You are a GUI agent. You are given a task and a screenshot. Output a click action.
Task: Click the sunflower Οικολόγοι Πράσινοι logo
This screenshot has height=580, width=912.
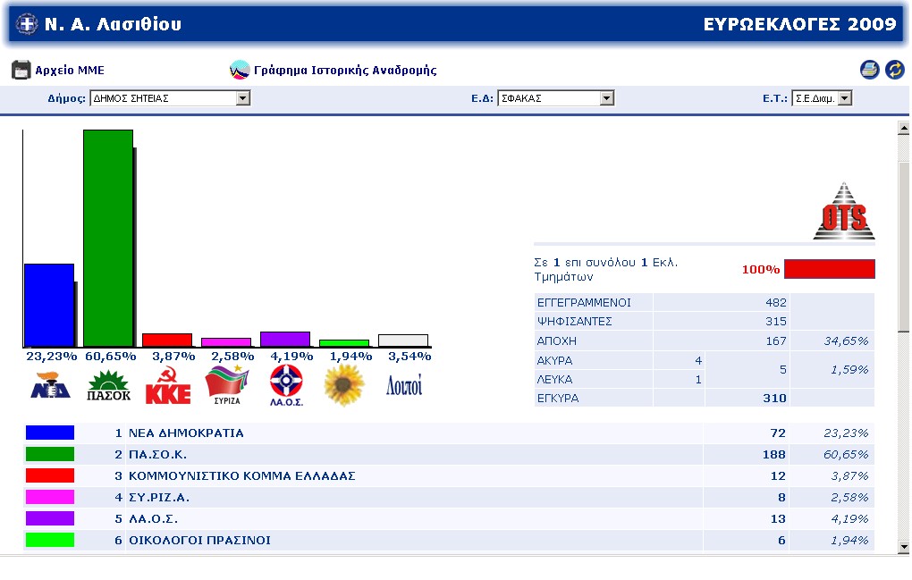[344, 385]
